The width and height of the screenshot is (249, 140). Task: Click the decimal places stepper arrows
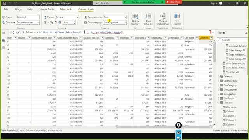(x=74, y=23)
